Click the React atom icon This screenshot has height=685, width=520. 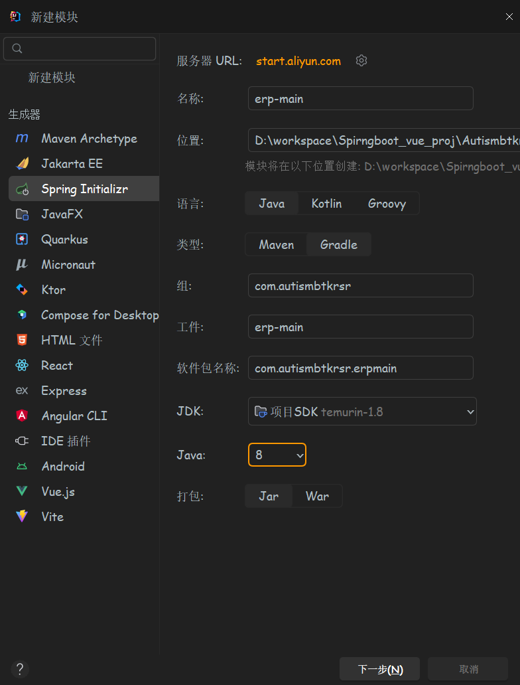tap(22, 365)
